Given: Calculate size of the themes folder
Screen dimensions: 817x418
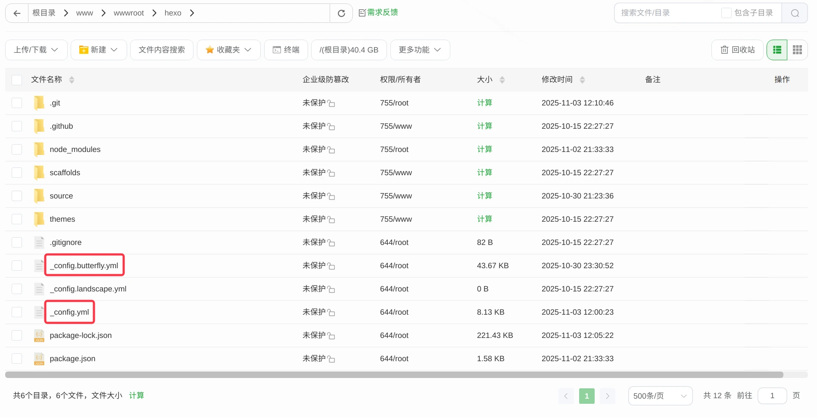Looking at the screenshot, I should click(x=484, y=219).
